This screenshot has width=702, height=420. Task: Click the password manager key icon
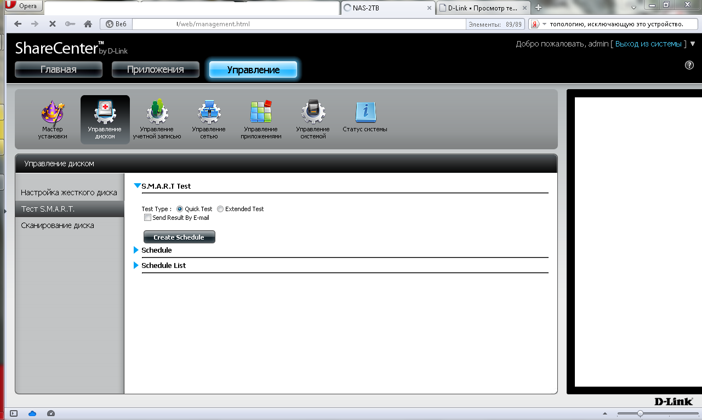coord(70,24)
